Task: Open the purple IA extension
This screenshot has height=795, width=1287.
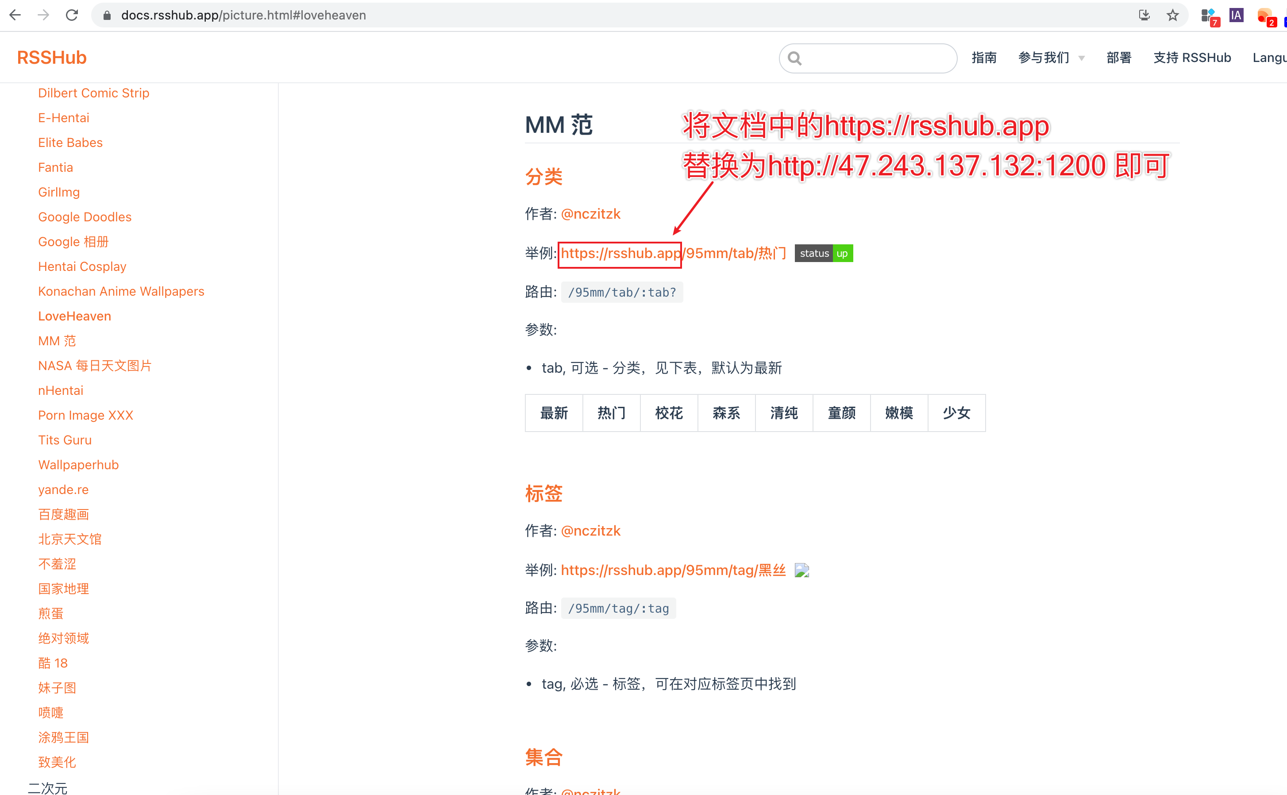Action: click(x=1237, y=15)
